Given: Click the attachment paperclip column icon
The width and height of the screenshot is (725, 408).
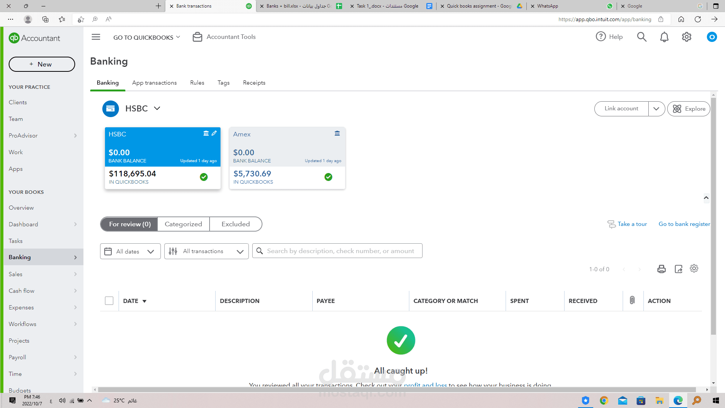Looking at the screenshot, I should pos(632,300).
